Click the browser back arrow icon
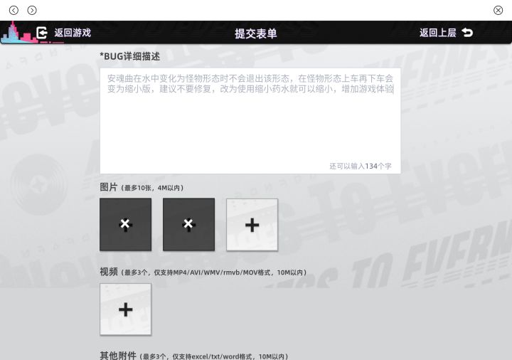512x360 pixels. tap(14, 11)
